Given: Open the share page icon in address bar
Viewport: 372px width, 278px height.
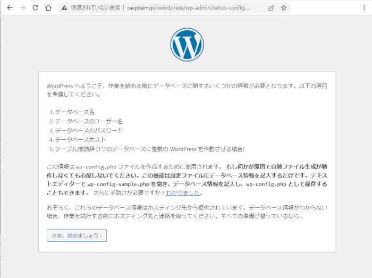Looking at the screenshot, I should click(271, 8).
